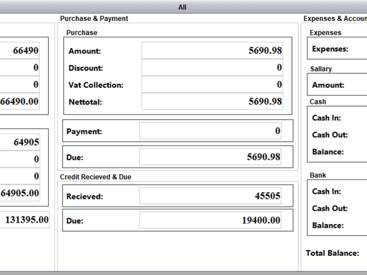The image size is (367, 275).
Task: Click the Purchase Amount field showing 5690.98
Action: tap(212, 51)
